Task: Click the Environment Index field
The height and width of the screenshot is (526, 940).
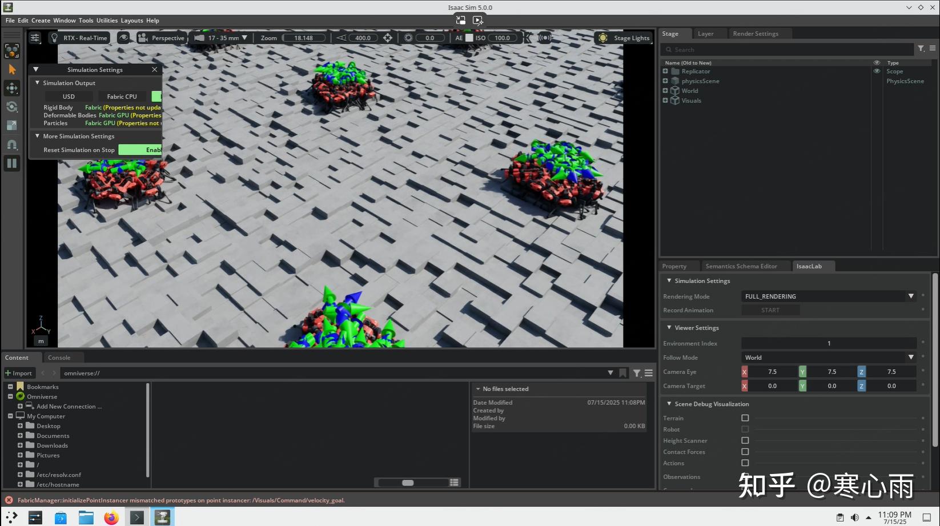Action: 828,343
